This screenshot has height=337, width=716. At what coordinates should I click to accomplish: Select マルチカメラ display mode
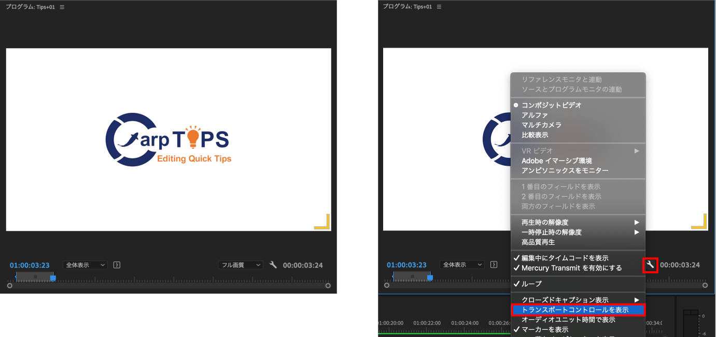point(578,125)
